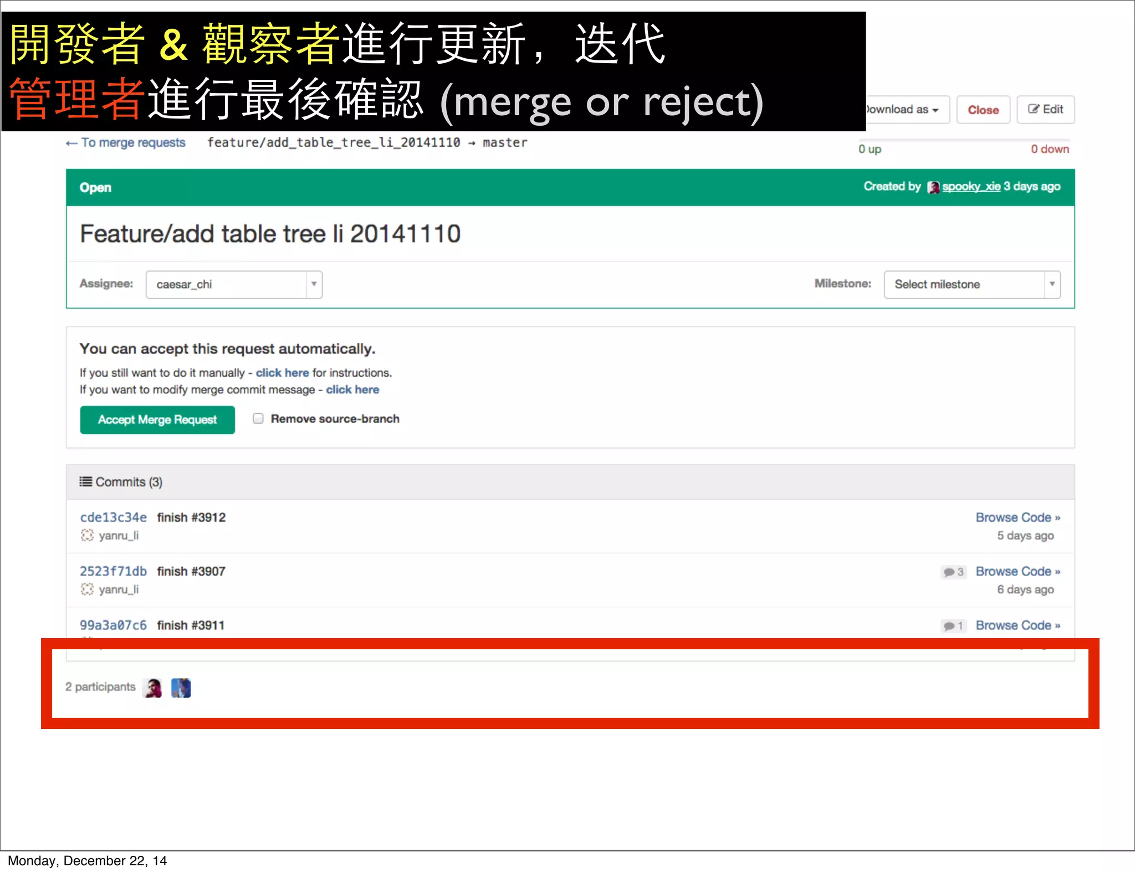The width and height of the screenshot is (1135, 873).
Task: Click the red Close button
Action: (983, 110)
